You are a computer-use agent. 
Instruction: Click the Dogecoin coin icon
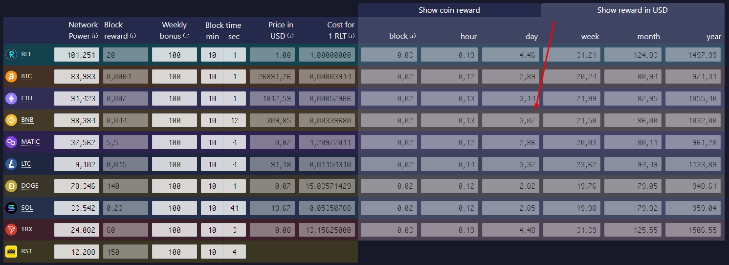click(x=11, y=186)
